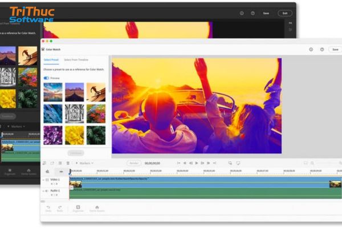The width and height of the screenshot is (342, 228).
Task: Pick the colorful flowers preset in front window
Action: click(x=96, y=113)
